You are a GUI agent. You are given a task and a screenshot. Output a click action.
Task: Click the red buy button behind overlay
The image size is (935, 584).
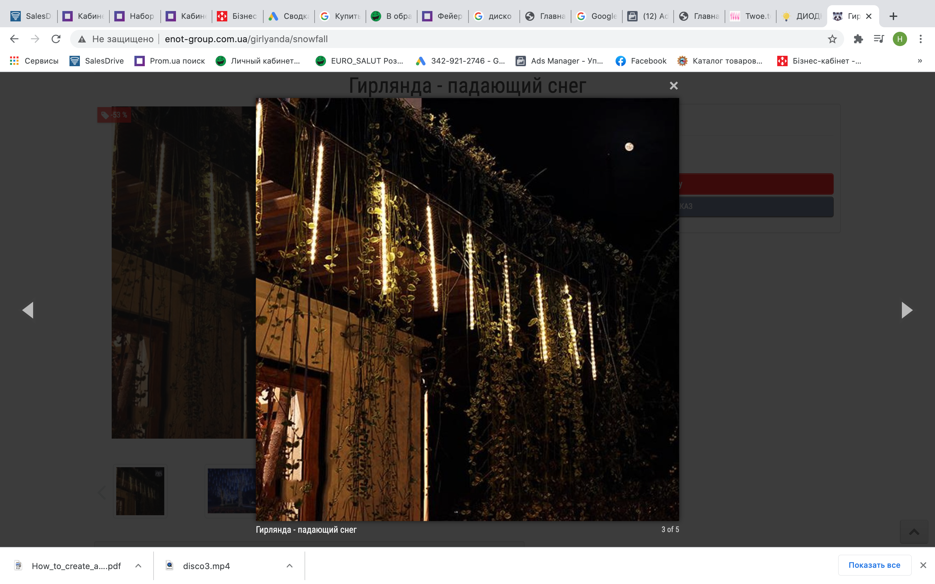tap(756, 184)
